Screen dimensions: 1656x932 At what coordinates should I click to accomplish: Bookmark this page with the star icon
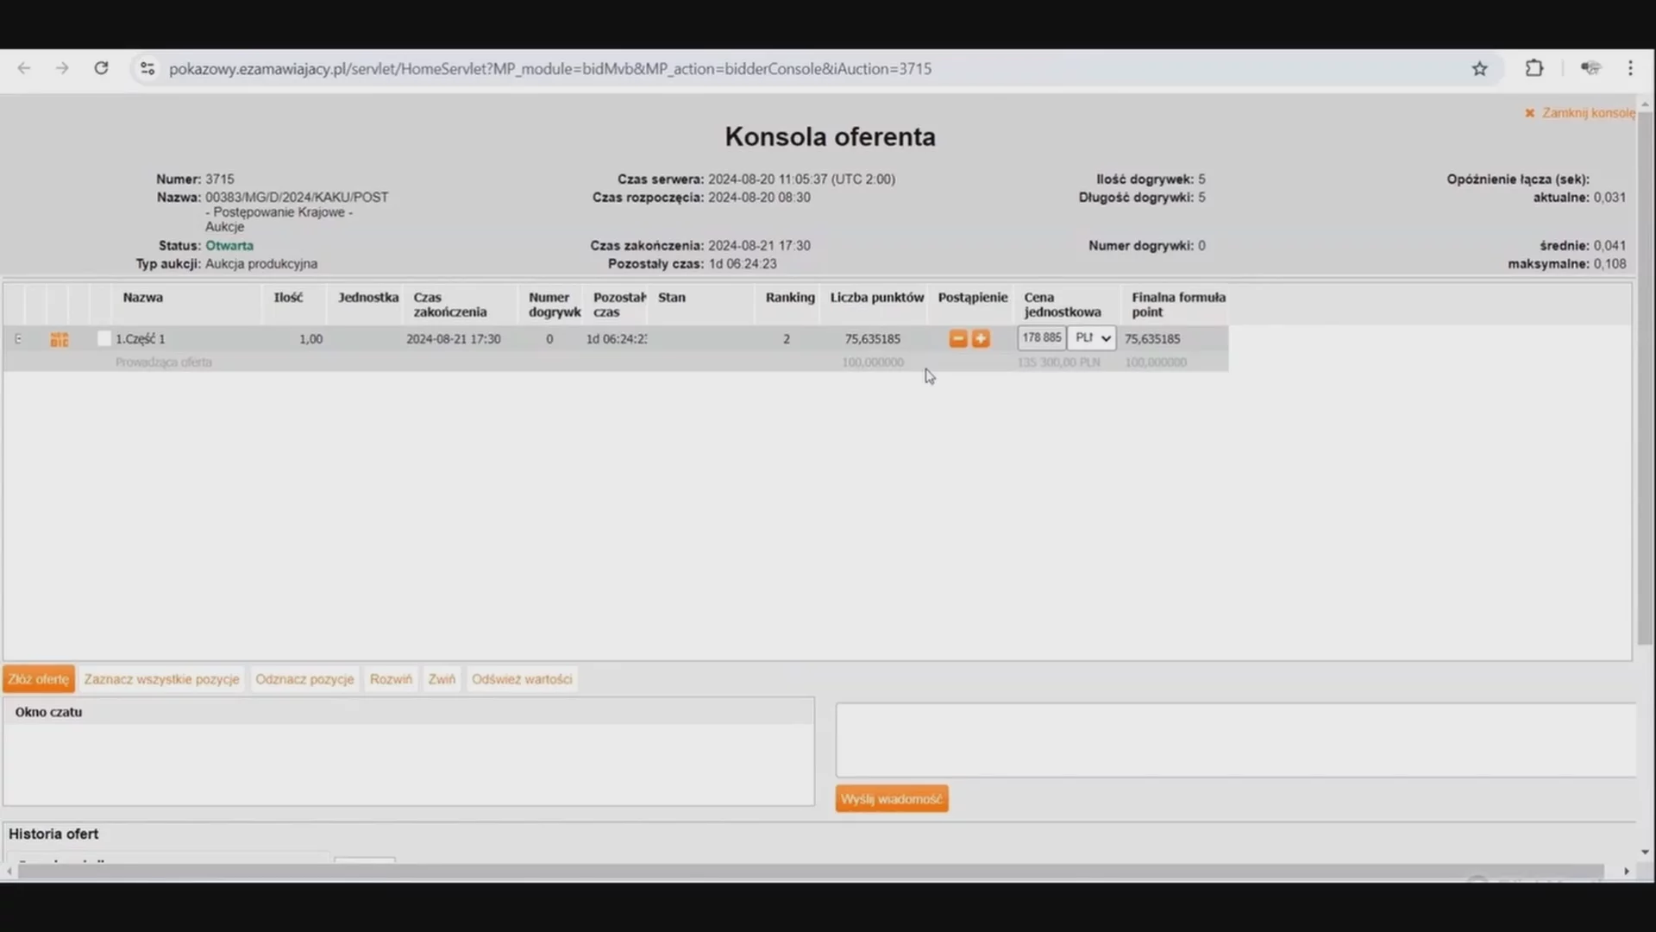(x=1479, y=69)
